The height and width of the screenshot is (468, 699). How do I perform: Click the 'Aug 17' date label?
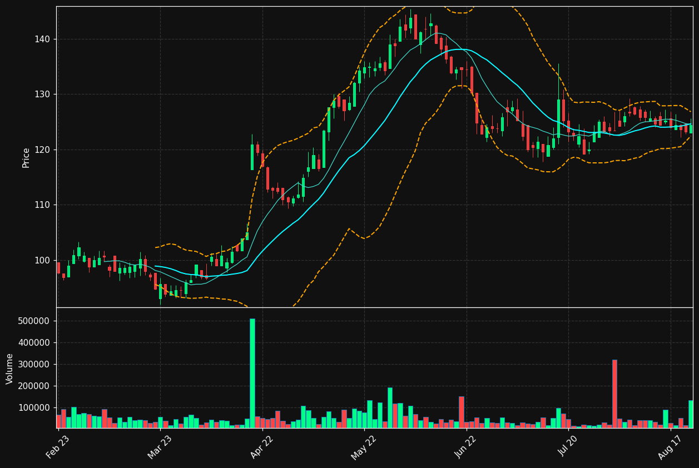tap(670, 447)
